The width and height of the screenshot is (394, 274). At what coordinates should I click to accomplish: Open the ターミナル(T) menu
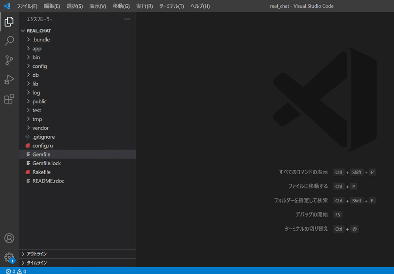tap(171, 6)
